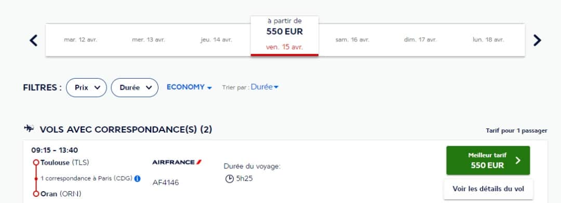The width and height of the screenshot is (561, 203).
Task: Expand the ECONOMY cabin class selector
Action: (x=189, y=88)
